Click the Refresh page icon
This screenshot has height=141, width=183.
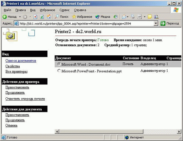(x=42, y=17)
